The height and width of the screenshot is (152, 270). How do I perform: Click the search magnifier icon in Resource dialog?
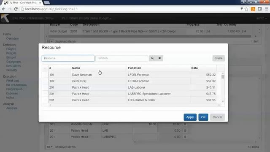pos(152,58)
